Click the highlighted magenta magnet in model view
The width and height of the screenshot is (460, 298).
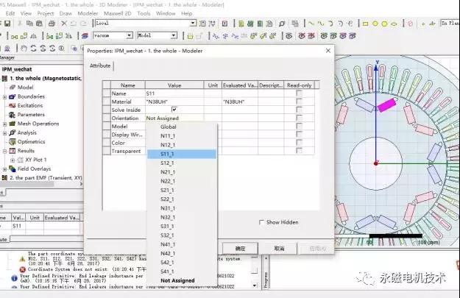[387, 105]
